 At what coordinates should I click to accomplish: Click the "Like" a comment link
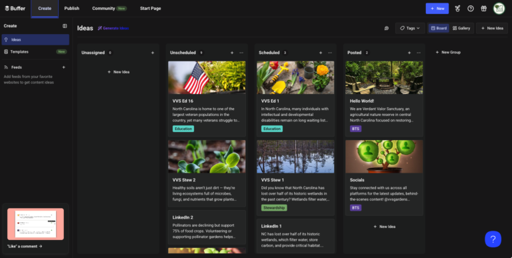click(x=25, y=246)
